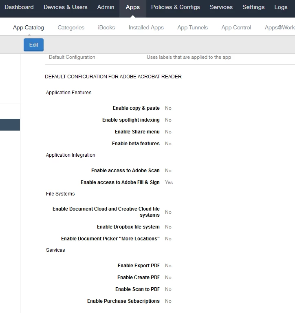Open the iBooks tab
The image size is (295, 313).
tap(106, 28)
